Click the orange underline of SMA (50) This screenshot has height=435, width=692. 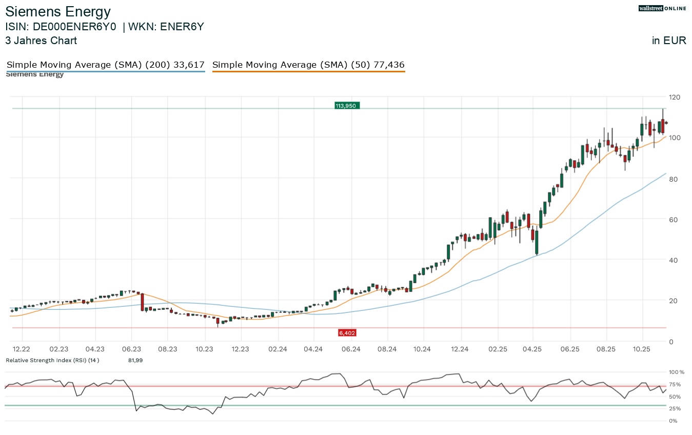coord(308,71)
